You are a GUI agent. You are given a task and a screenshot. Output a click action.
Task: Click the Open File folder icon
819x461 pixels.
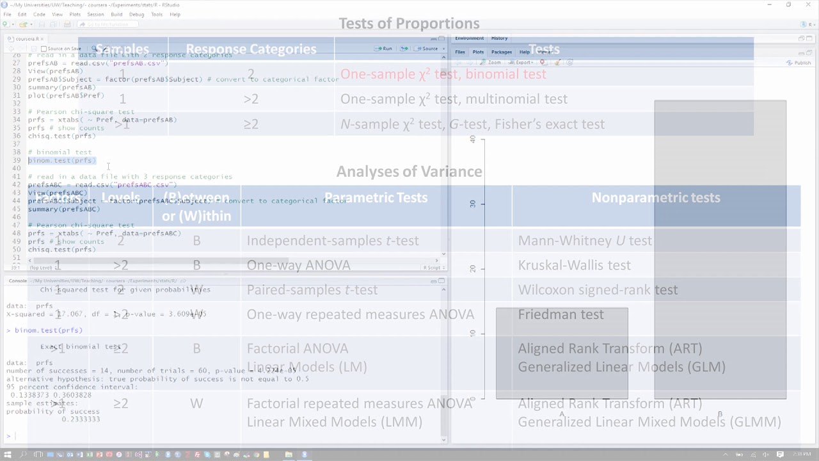(23, 24)
